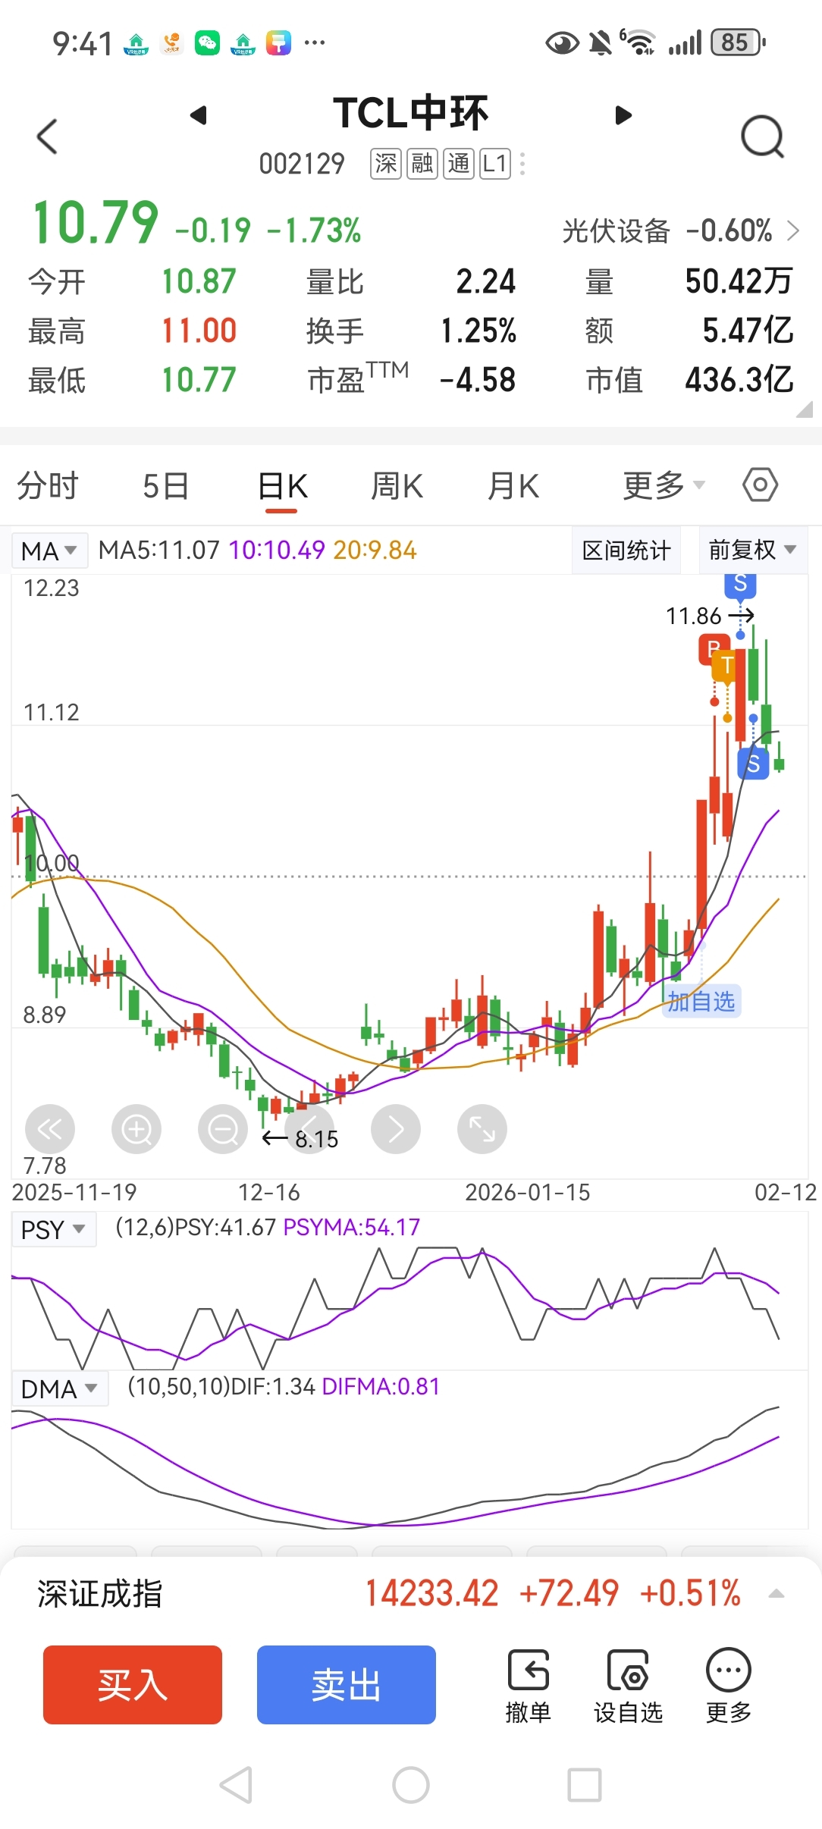Open the search magnifier icon
822x1829 pixels.
coord(762,136)
